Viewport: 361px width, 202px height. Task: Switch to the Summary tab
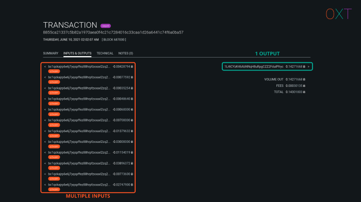pyautogui.click(x=51, y=53)
